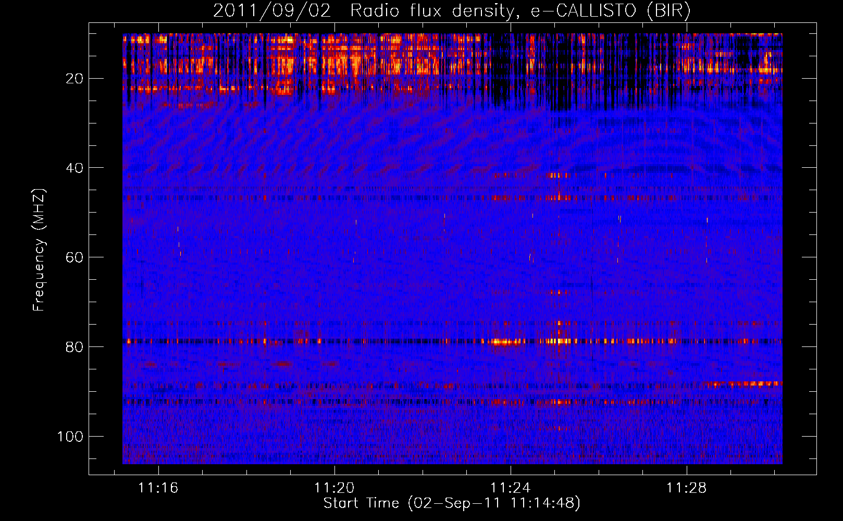Click the '11:28' time tick label
The width and height of the screenshot is (843, 521).
687,488
